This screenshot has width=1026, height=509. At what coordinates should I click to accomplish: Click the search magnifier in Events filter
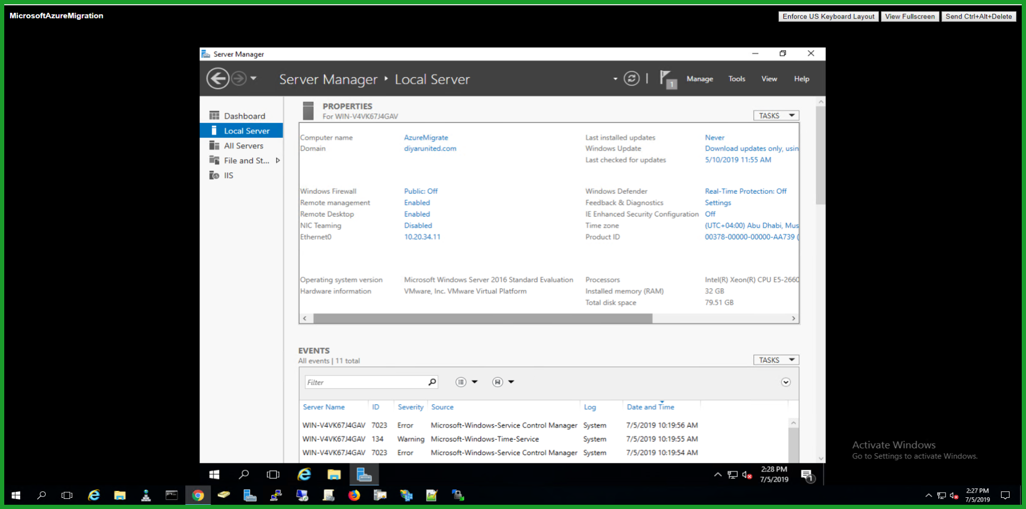[x=432, y=382]
